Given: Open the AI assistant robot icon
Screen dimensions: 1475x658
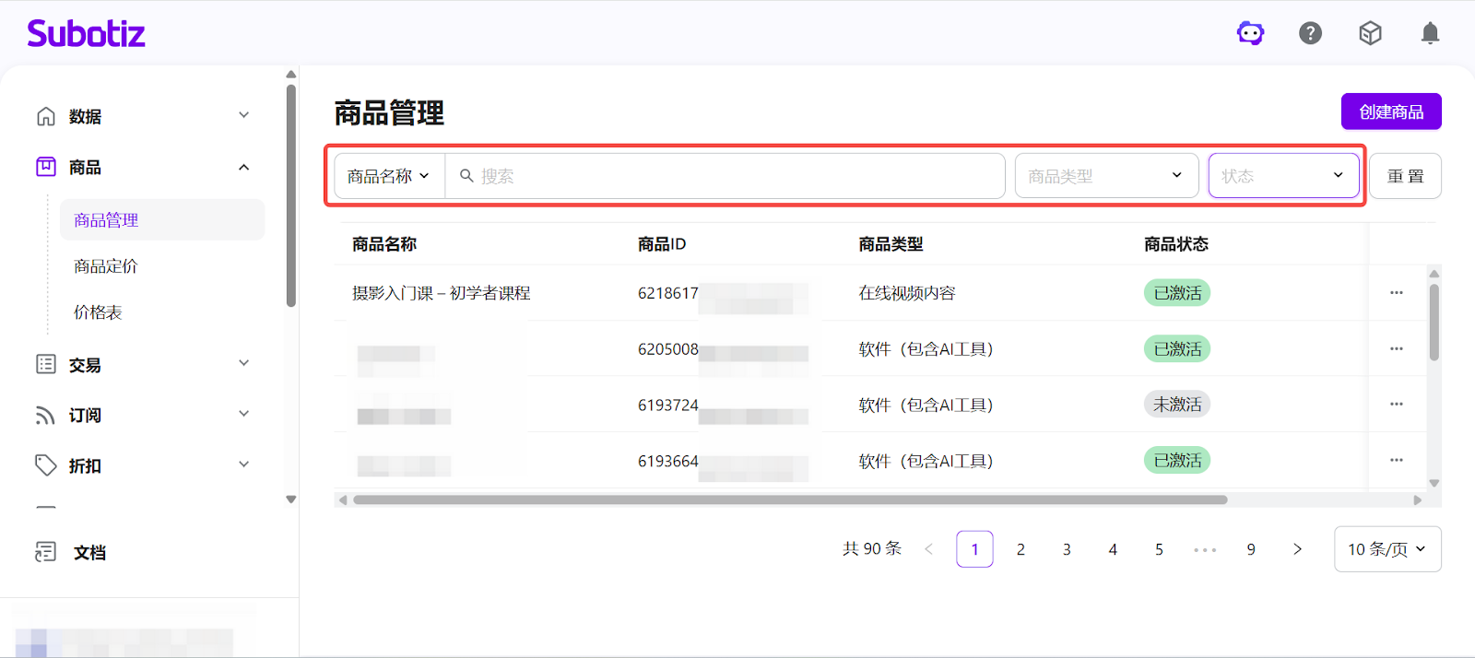Looking at the screenshot, I should point(1250,34).
